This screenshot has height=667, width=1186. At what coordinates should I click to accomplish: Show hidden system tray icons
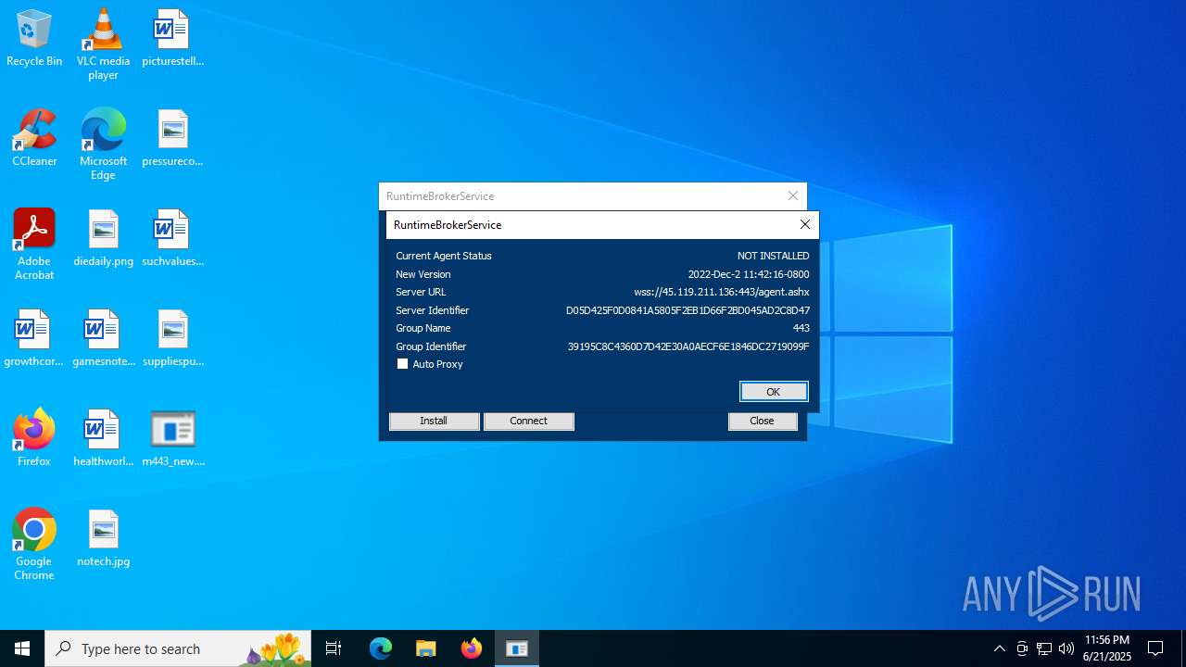click(999, 648)
